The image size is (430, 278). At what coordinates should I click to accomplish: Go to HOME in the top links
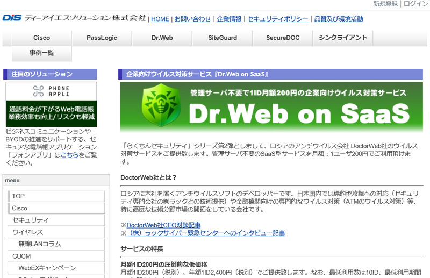[160, 19]
